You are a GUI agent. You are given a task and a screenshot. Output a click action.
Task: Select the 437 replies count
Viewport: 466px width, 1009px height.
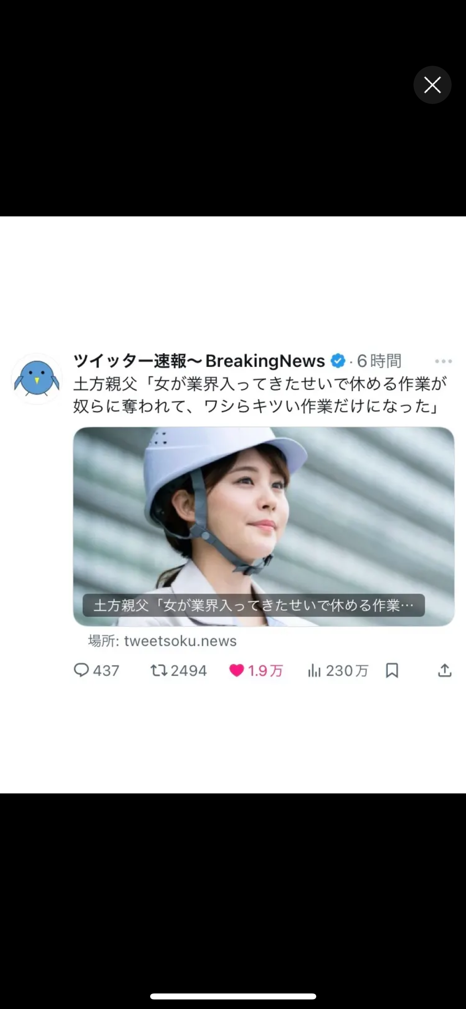click(x=106, y=671)
